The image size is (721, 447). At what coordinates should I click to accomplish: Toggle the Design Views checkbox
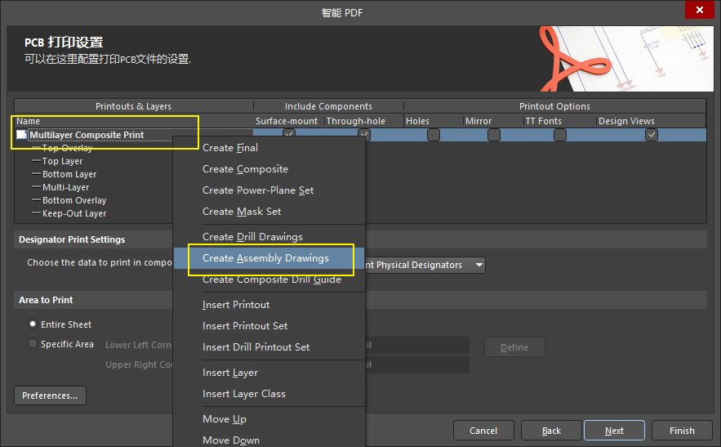651,135
